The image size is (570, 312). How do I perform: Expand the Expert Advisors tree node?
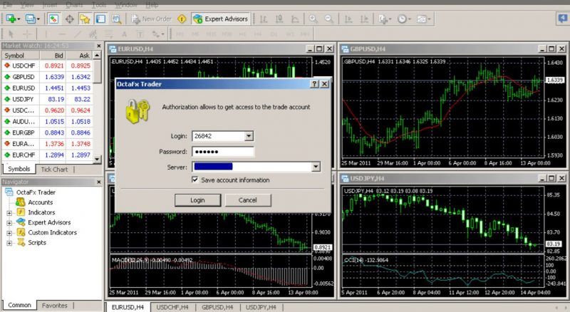(x=9, y=223)
